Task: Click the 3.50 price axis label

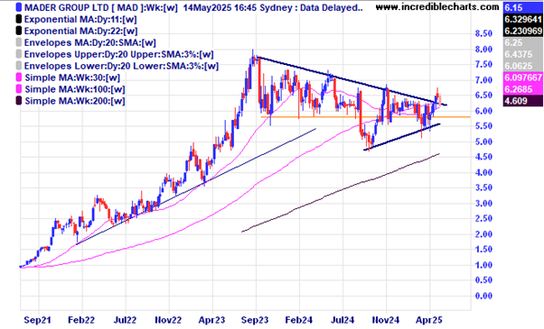Action: point(483,187)
